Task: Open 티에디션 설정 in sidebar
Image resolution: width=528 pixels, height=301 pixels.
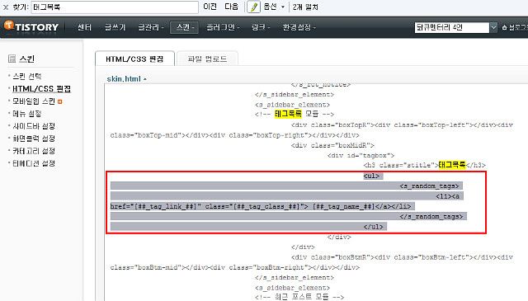Action: tap(34, 163)
